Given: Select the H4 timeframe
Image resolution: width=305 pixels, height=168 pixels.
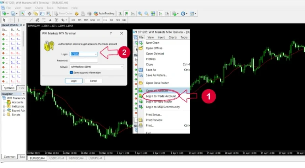Looking at the screenshot, I should coord(105,20).
